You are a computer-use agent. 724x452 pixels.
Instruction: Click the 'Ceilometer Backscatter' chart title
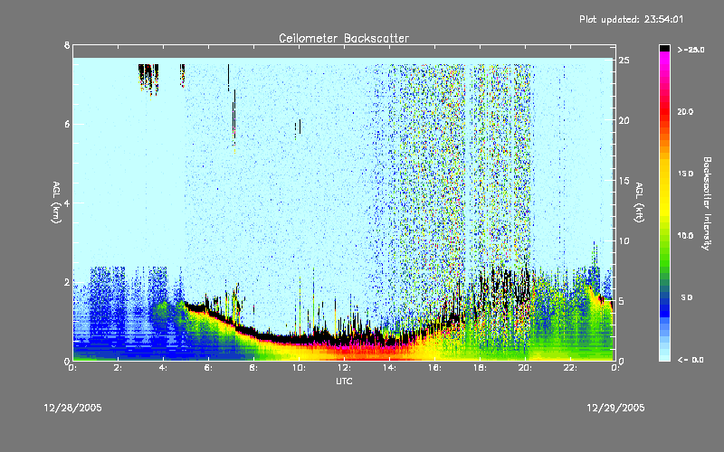344,38
